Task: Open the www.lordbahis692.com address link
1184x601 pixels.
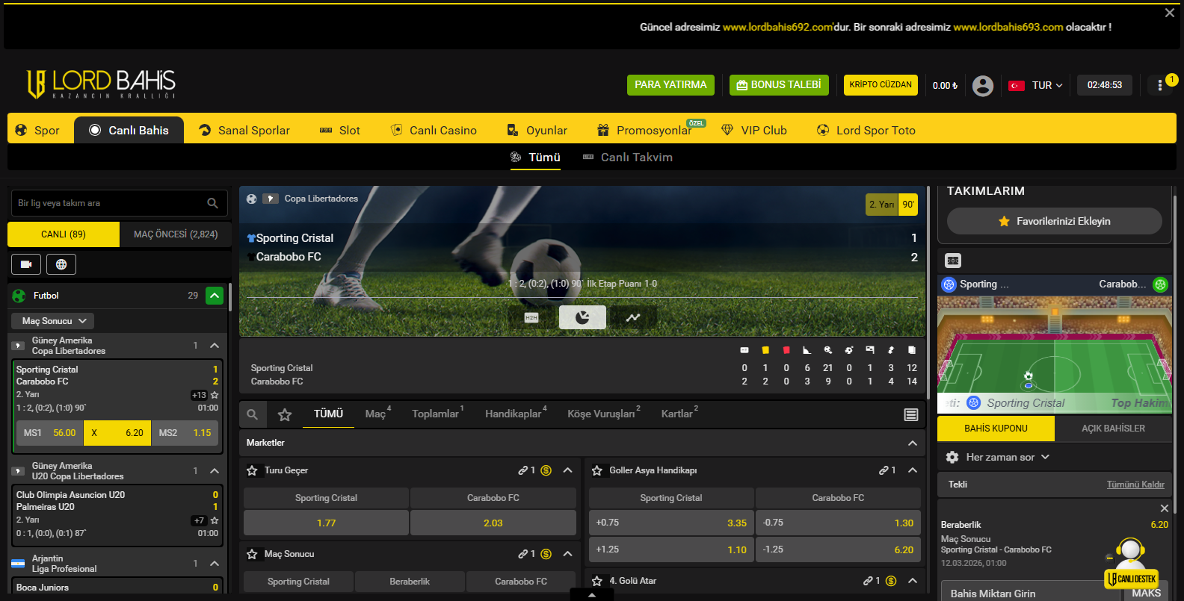Action: (x=778, y=27)
